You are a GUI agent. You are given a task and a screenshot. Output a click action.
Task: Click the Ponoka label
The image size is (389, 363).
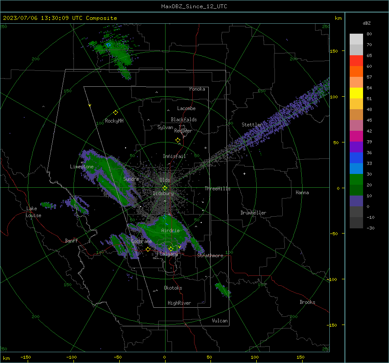(197, 89)
